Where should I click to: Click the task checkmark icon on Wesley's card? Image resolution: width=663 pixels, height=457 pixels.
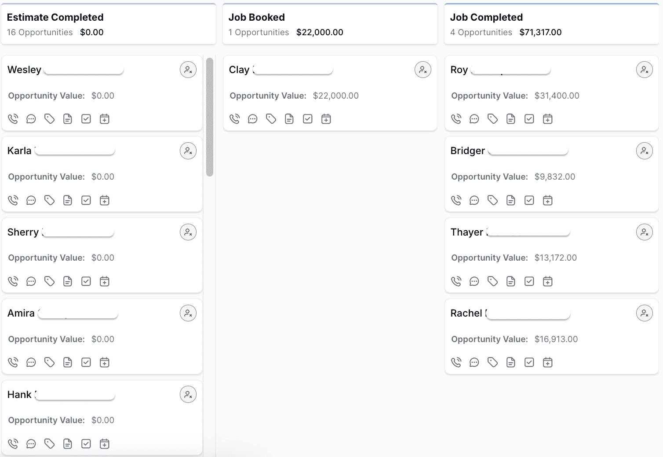(86, 119)
